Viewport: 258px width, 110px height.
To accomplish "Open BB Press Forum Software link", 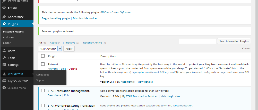I will pyautogui.click(x=116, y=12).
